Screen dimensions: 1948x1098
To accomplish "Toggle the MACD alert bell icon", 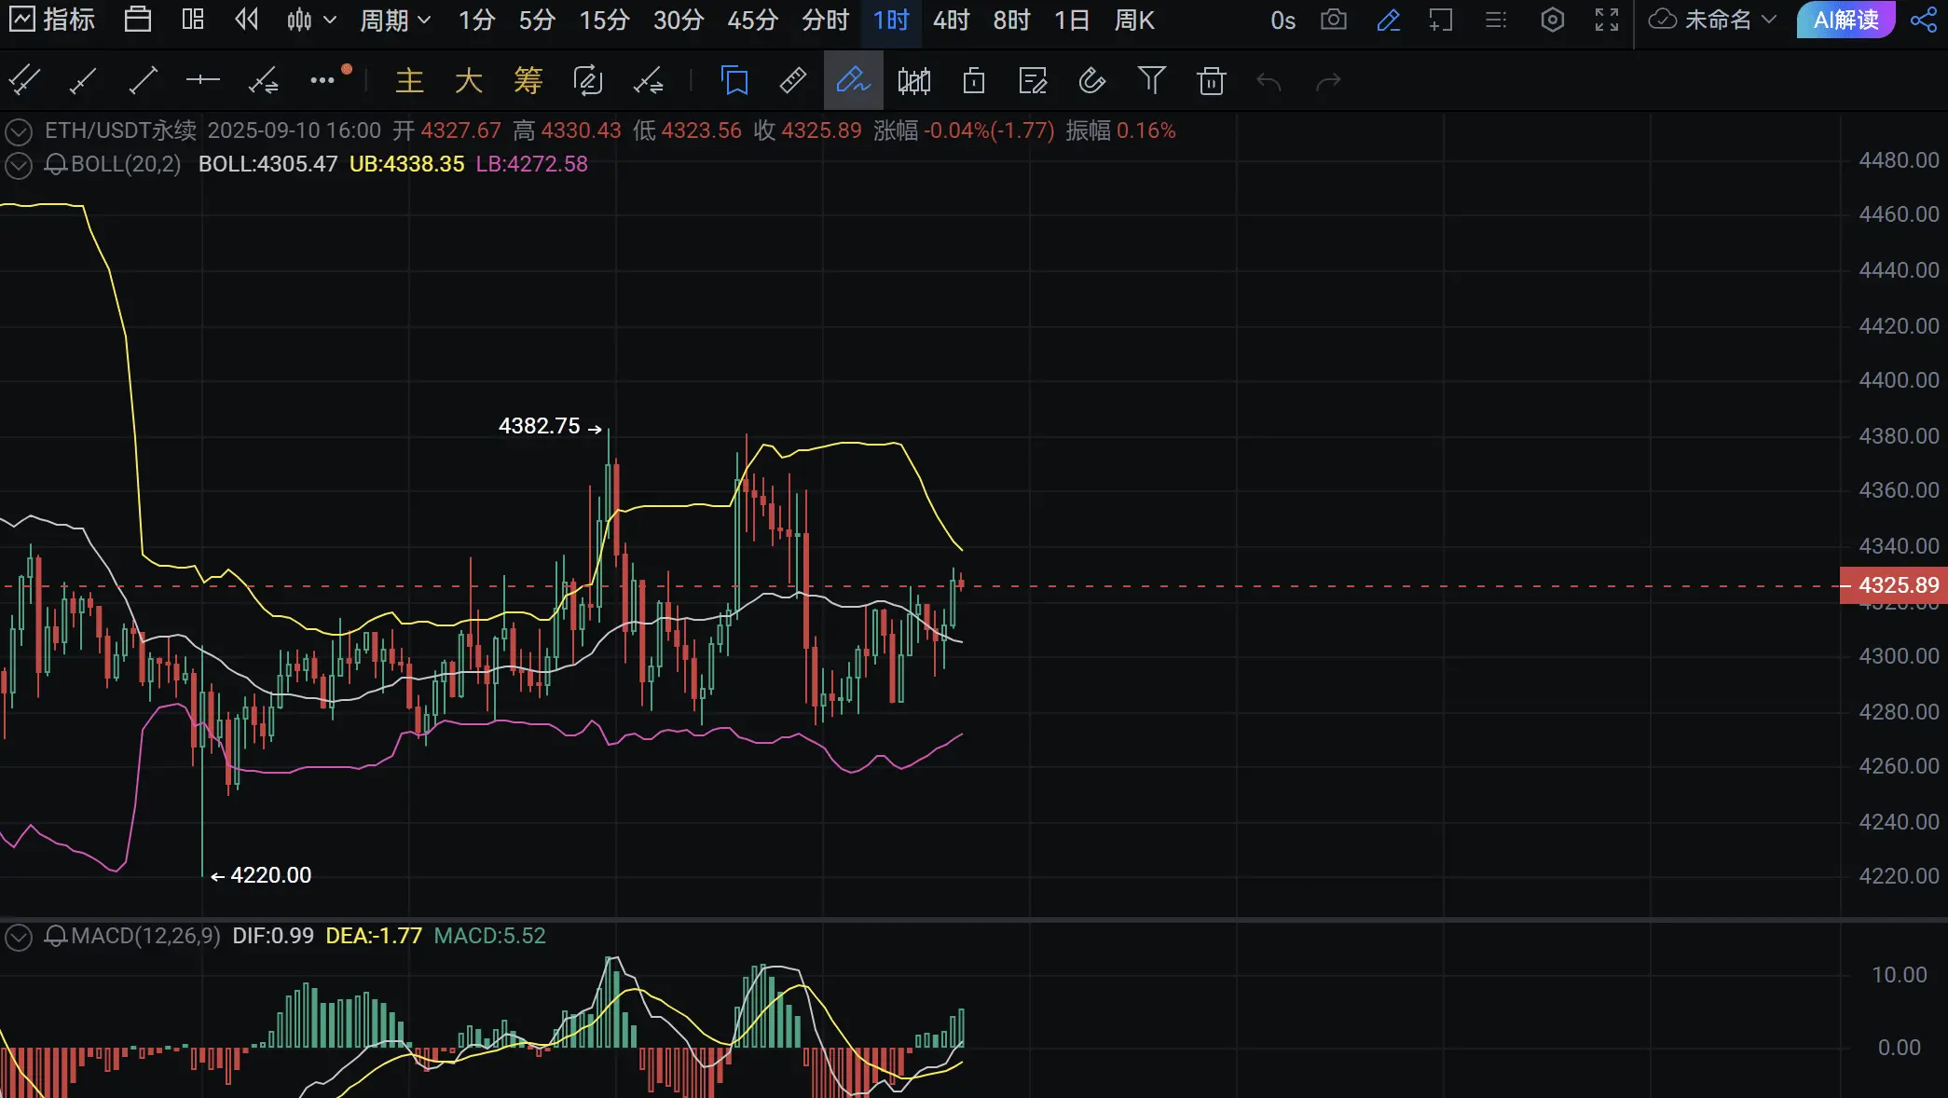I will click(x=56, y=936).
